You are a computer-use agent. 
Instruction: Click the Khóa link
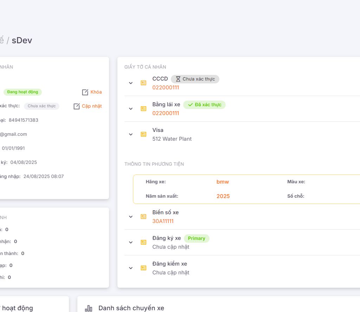[96, 92]
